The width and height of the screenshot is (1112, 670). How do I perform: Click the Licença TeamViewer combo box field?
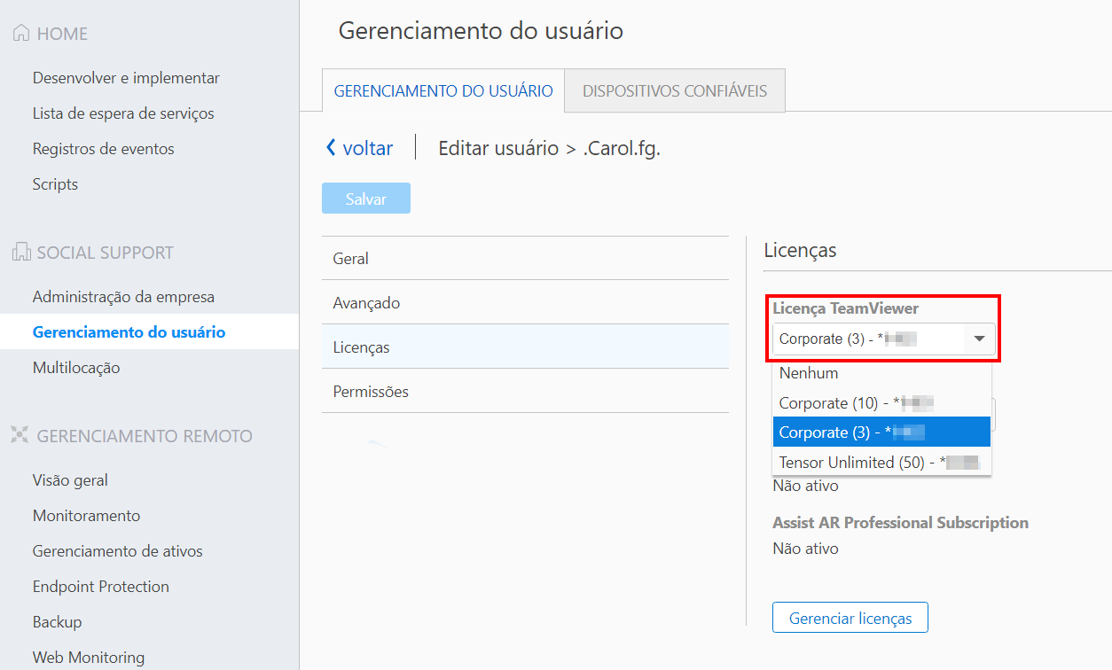883,339
